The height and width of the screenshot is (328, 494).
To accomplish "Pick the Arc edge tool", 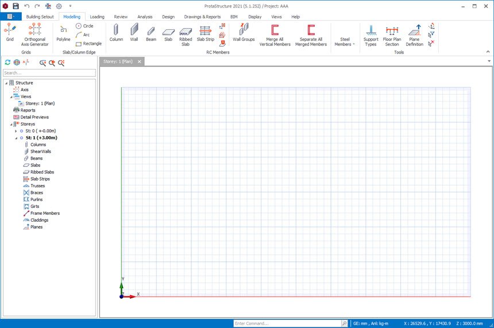I will tap(83, 34).
